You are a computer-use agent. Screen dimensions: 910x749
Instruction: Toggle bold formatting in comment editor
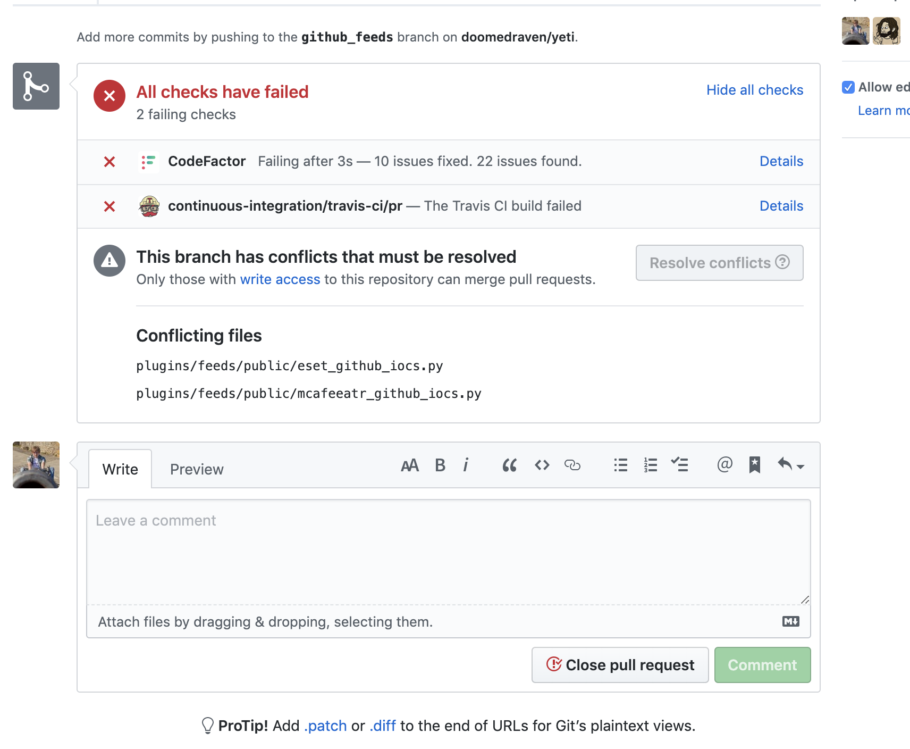coord(440,465)
